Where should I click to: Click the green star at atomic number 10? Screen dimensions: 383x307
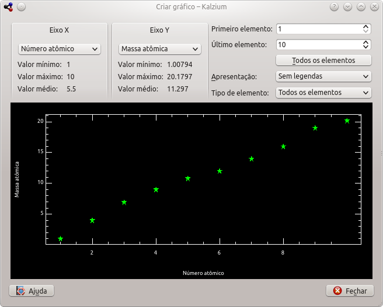pyautogui.click(x=347, y=121)
